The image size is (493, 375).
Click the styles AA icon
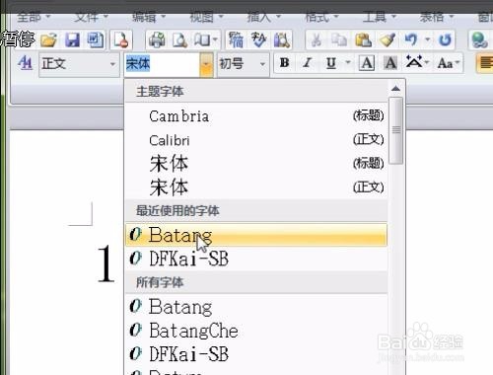click(25, 62)
